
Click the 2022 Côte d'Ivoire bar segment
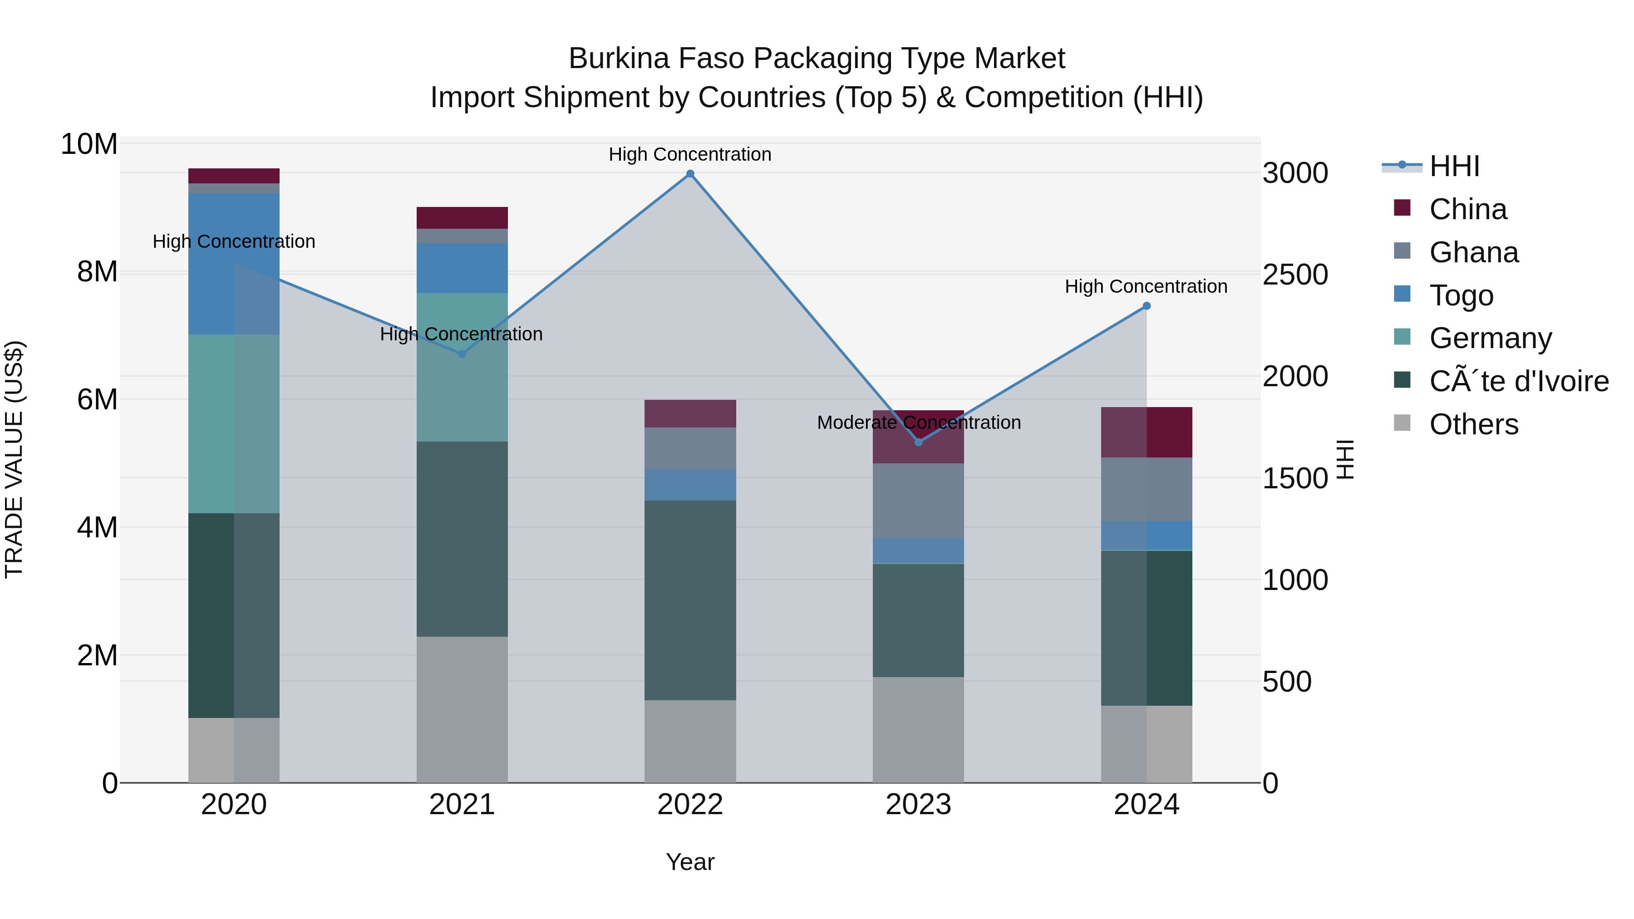tap(690, 600)
